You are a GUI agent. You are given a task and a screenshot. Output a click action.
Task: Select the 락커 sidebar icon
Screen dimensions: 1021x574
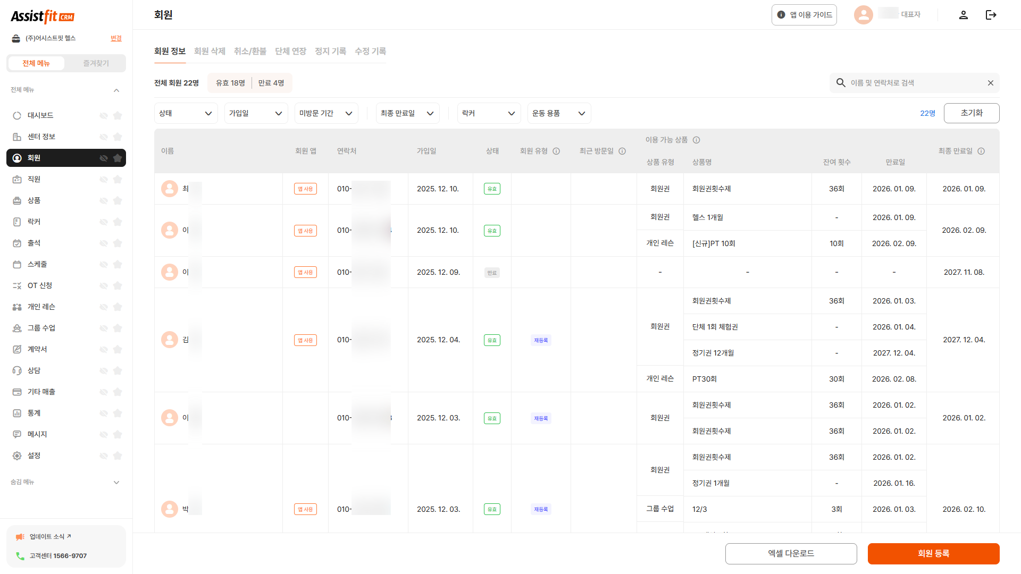[16, 222]
